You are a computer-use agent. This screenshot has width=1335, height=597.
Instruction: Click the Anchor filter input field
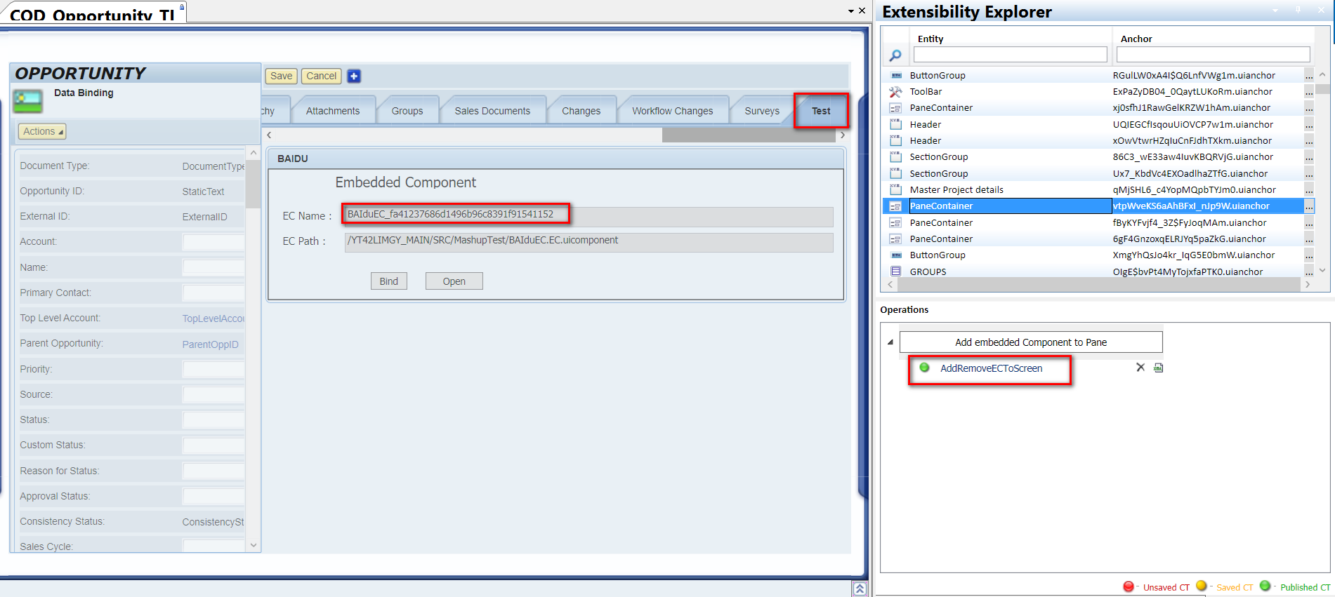click(x=1213, y=54)
